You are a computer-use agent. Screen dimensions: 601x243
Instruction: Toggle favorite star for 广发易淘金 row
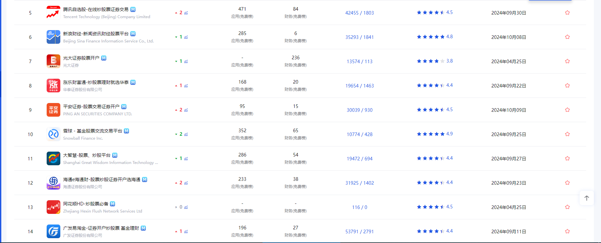click(567, 231)
